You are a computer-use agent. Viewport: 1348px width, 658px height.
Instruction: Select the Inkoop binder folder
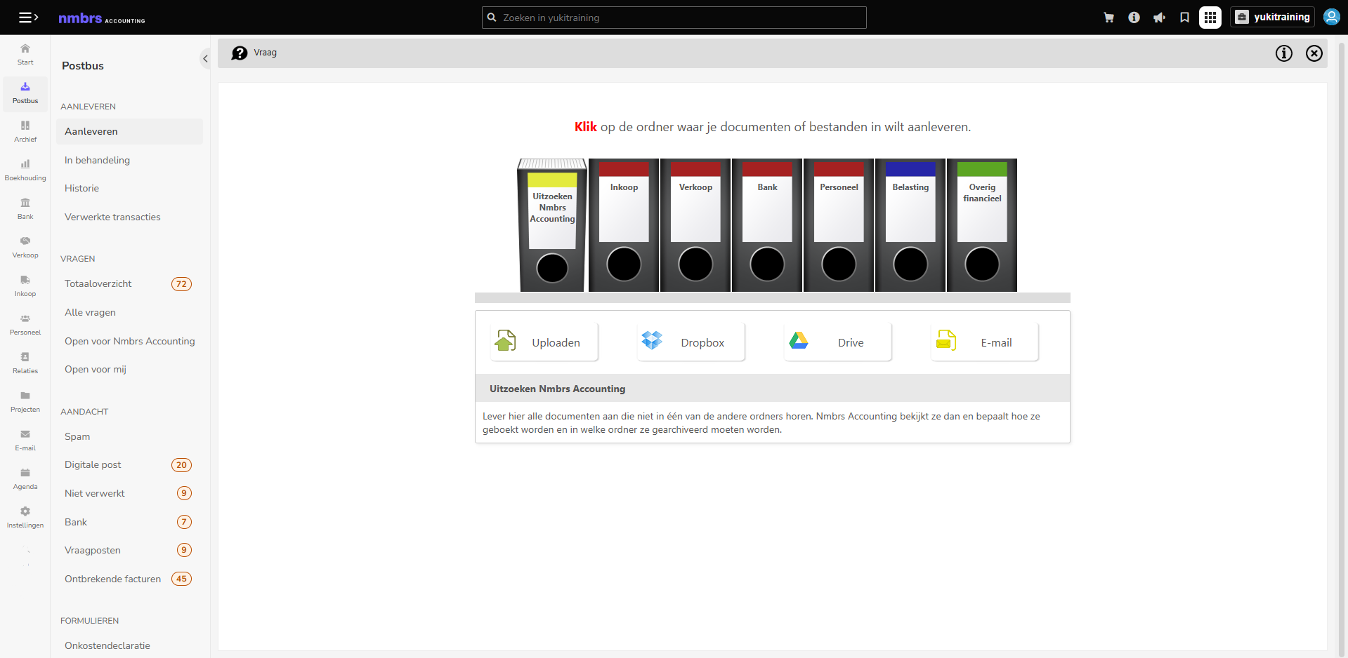(x=624, y=225)
